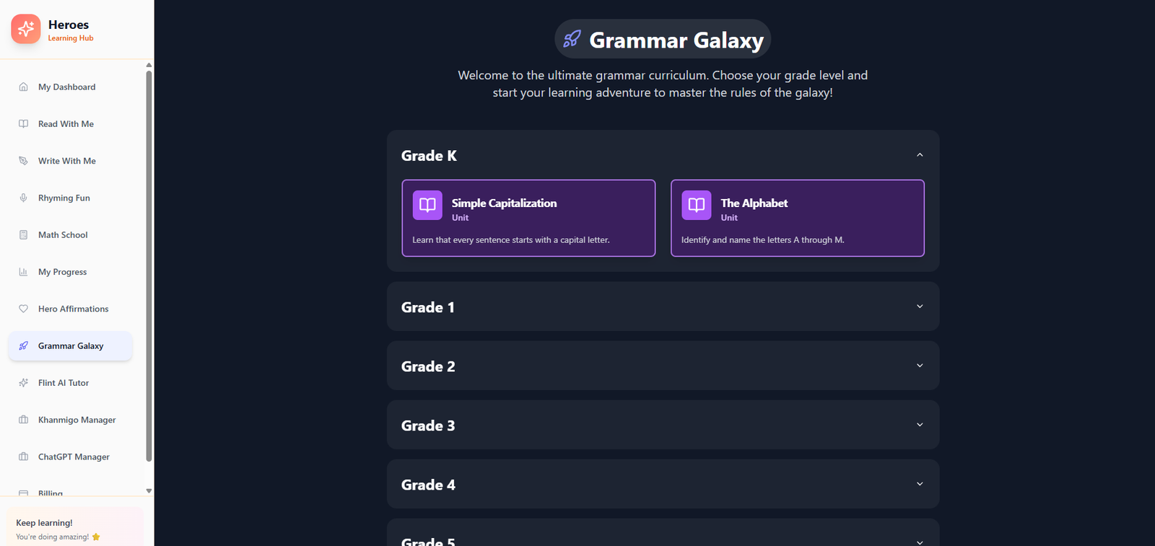Open ChatGPT Manager from the sidebar
This screenshot has width=1155, height=546.
(x=74, y=457)
